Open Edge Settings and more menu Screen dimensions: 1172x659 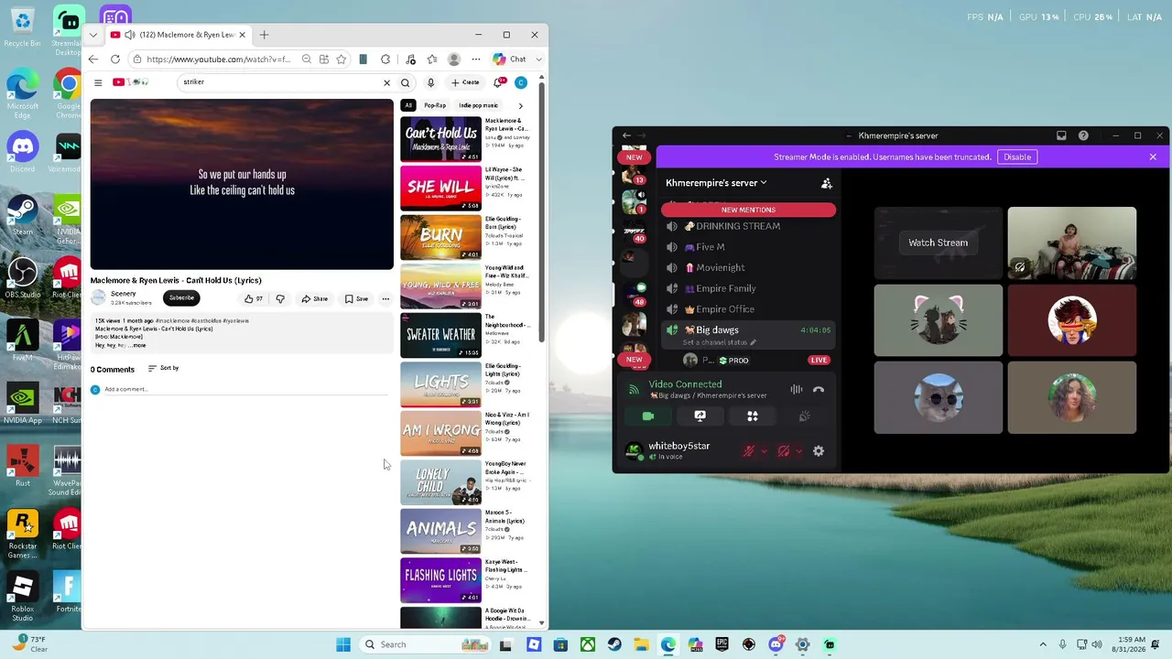click(x=475, y=59)
